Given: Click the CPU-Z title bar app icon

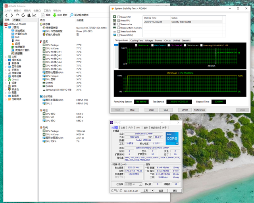Looking at the screenshot, I should (112, 123).
